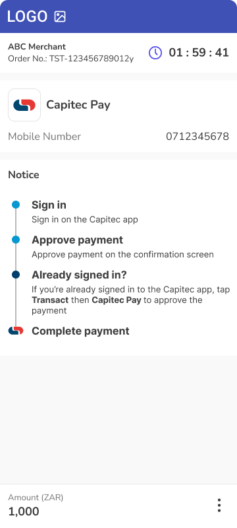Click the Capitec Pay logo tile

[x=24, y=105]
